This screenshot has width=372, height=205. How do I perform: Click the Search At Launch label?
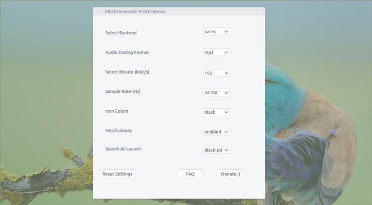pos(123,149)
